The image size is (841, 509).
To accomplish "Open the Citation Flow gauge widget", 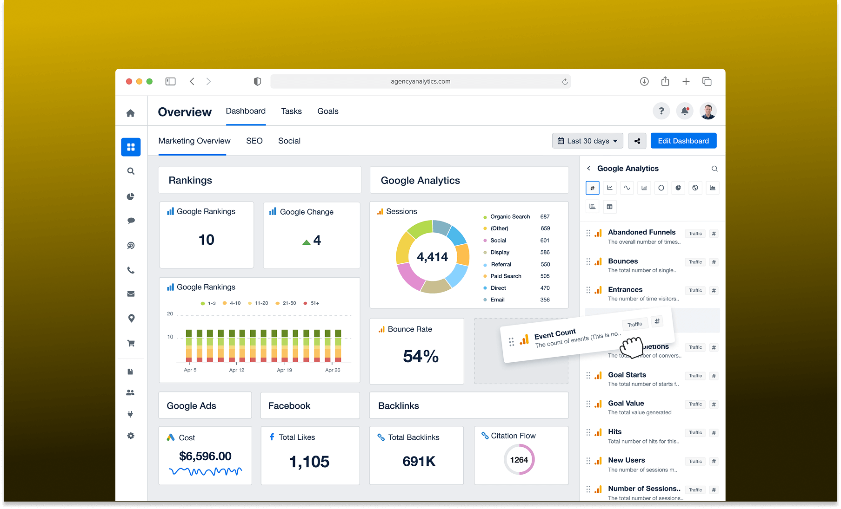I will (521, 455).
